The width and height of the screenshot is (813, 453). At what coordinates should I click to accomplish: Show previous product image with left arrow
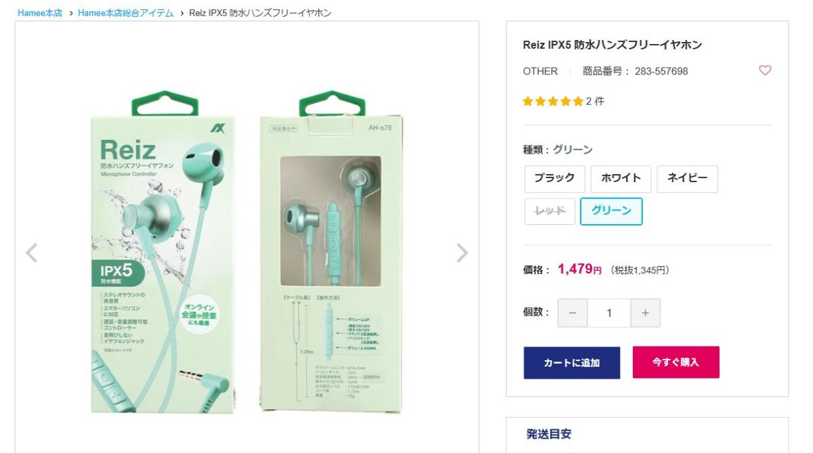point(31,253)
